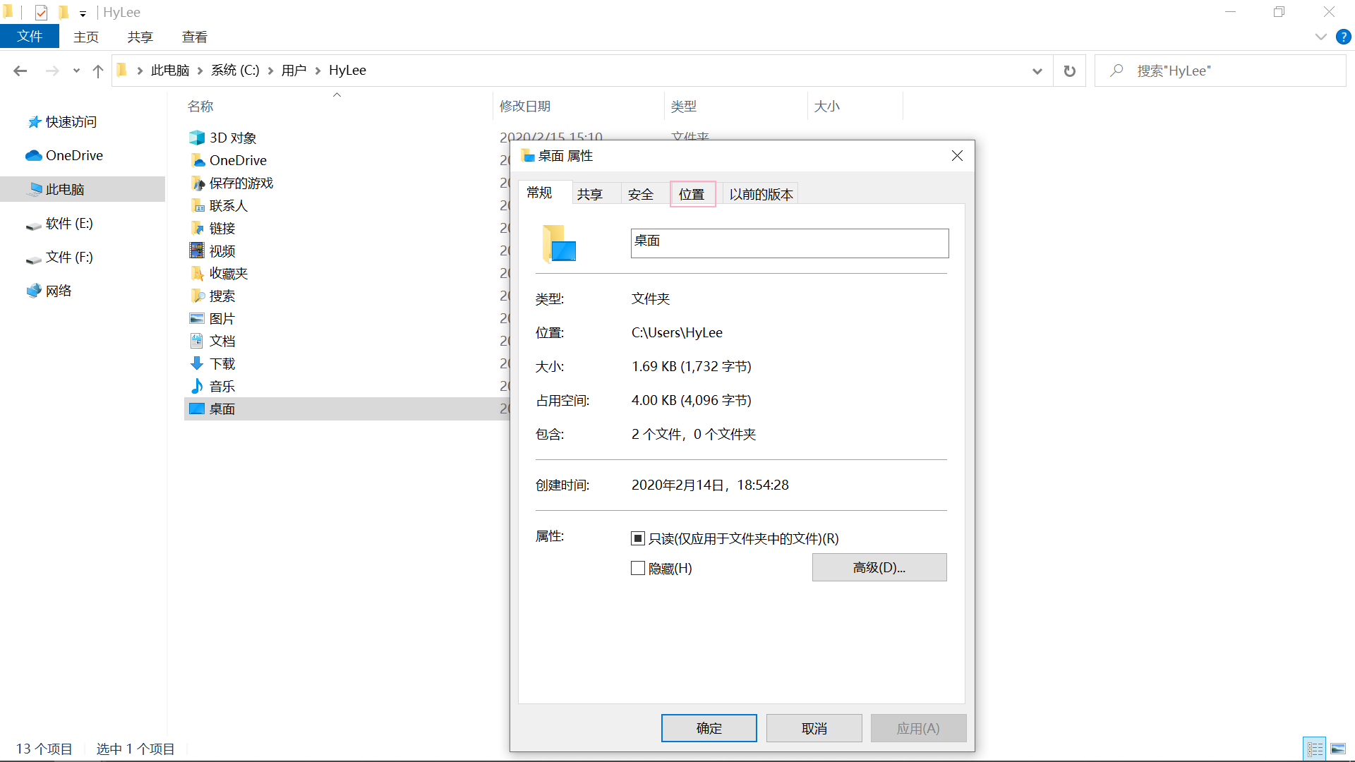Image resolution: width=1355 pixels, height=762 pixels.
Task: Switch to large icons view icon
Action: [x=1337, y=749]
